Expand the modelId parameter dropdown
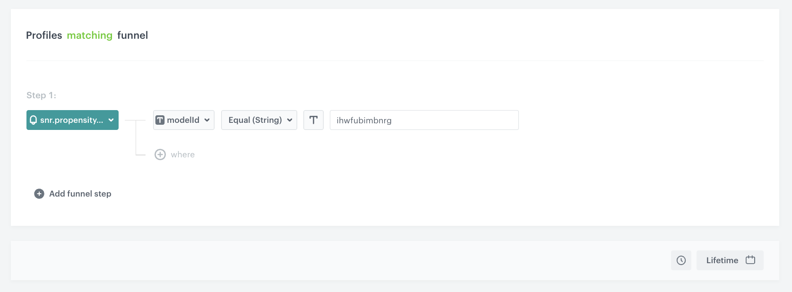 183,120
